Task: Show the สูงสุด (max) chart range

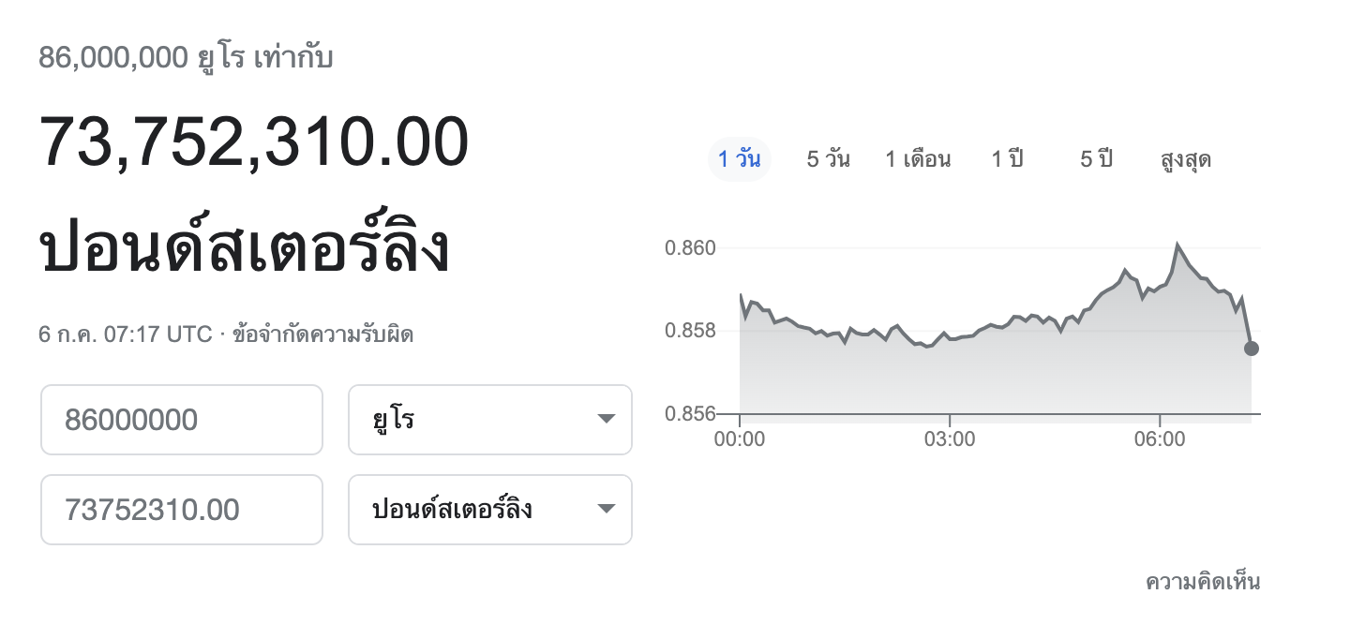Action: tap(1186, 159)
